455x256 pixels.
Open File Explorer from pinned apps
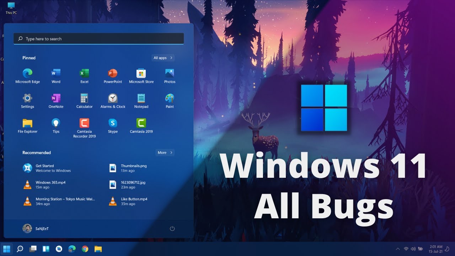click(x=27, y=126)
